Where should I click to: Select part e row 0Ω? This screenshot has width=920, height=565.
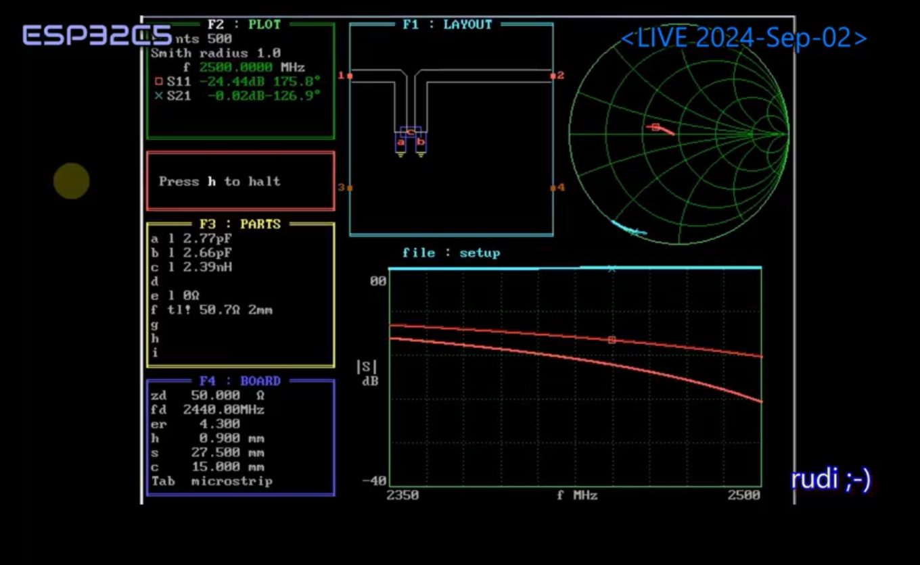[x=175, y=295]
